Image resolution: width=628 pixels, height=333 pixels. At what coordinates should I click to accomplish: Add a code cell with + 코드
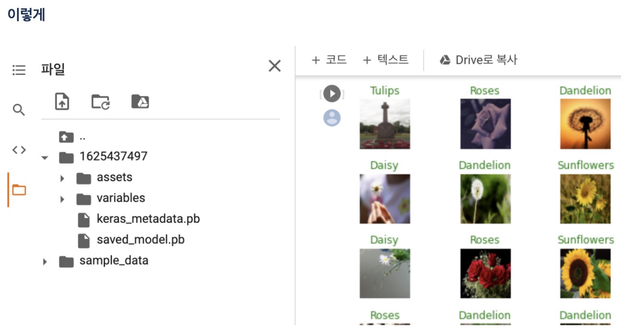[x=329, y=60]
